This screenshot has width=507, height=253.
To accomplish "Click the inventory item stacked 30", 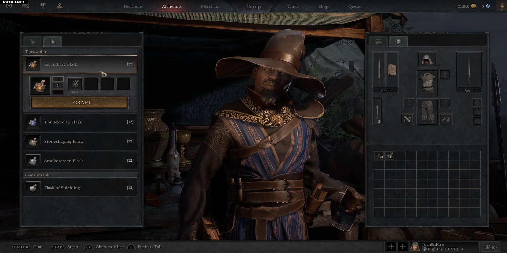I will [379, 155].
